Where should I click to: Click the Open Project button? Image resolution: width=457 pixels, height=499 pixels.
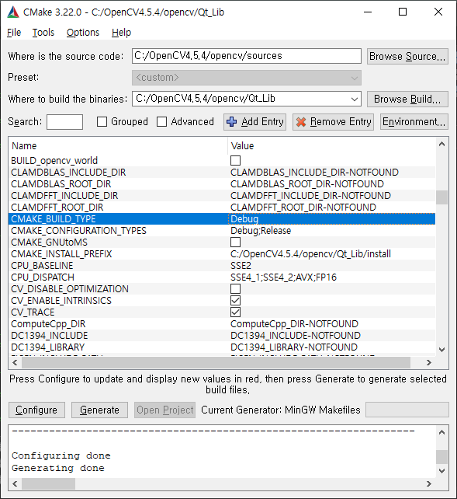(164, 410)
